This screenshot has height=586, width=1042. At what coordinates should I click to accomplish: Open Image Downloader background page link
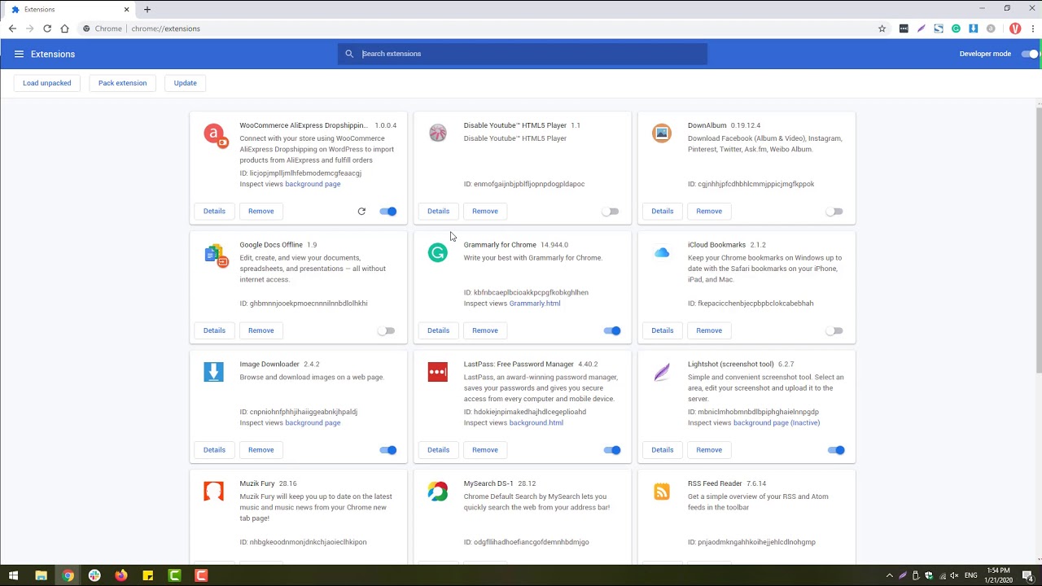(313, 423)
